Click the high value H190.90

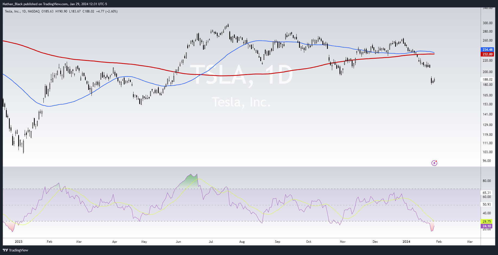tap(61, 11)
